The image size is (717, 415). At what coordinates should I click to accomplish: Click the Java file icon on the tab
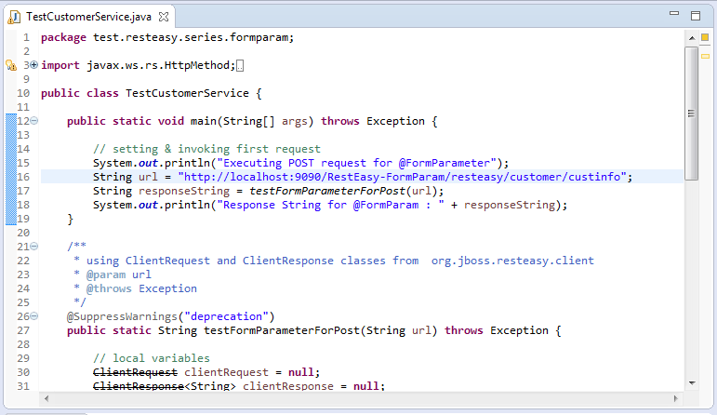(x=14, y=17)
